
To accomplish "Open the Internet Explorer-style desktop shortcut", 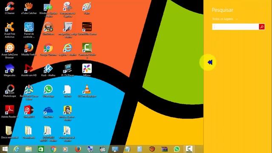I will click(x=68, y=49).
